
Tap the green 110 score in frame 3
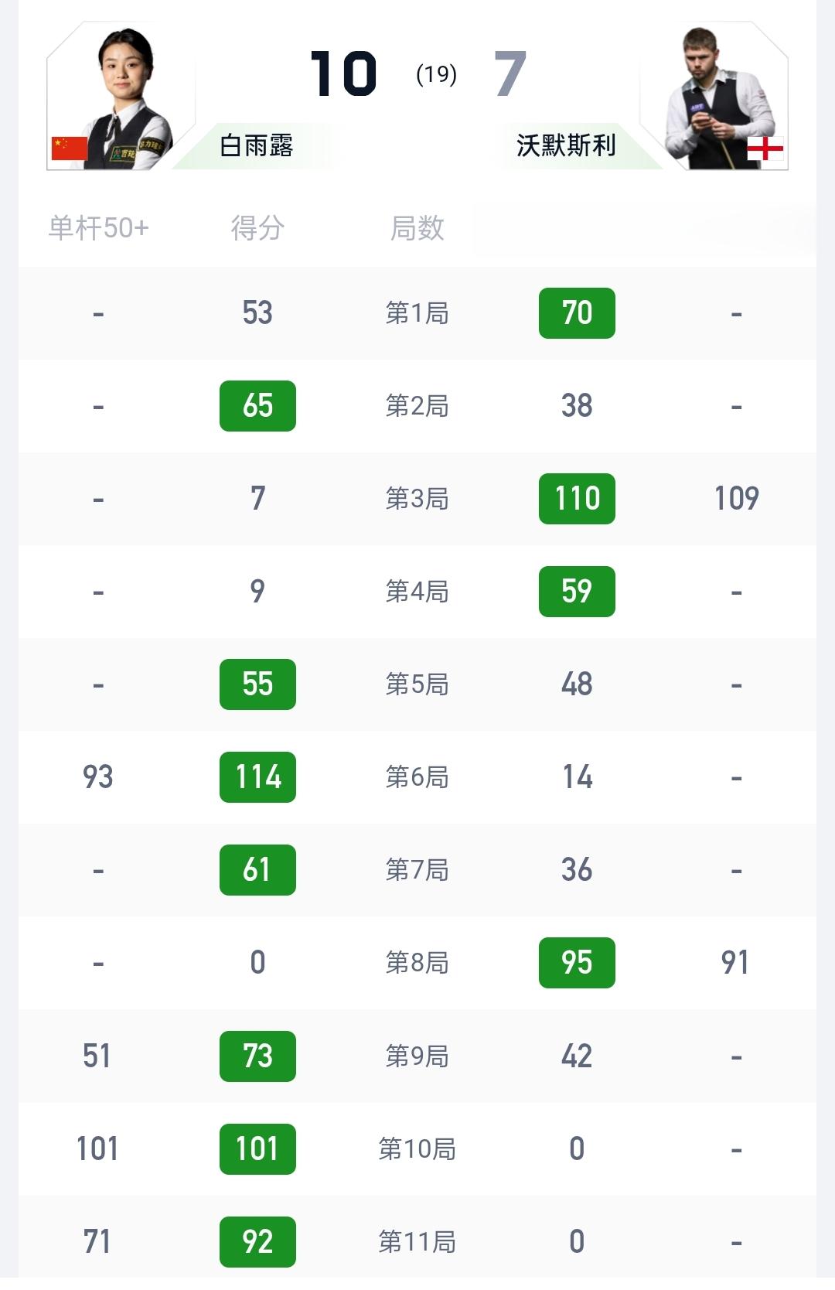[577, 499]
